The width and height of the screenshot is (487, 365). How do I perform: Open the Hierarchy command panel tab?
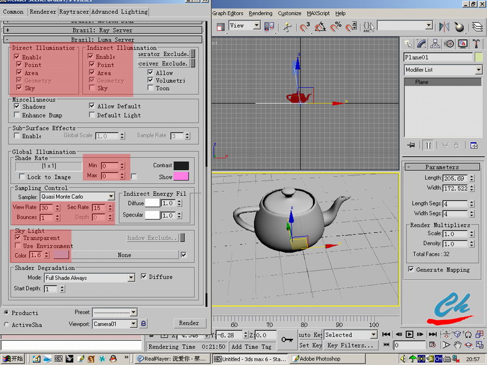coord(435,44)
